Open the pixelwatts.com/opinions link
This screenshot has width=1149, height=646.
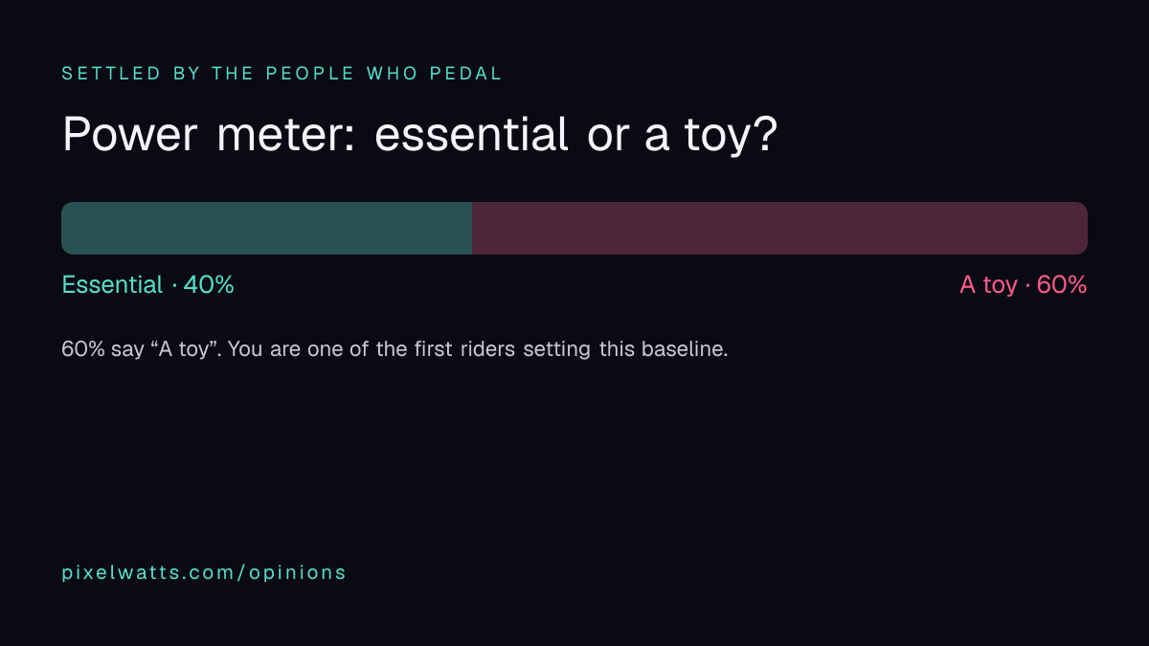click(x=204, y=572)
